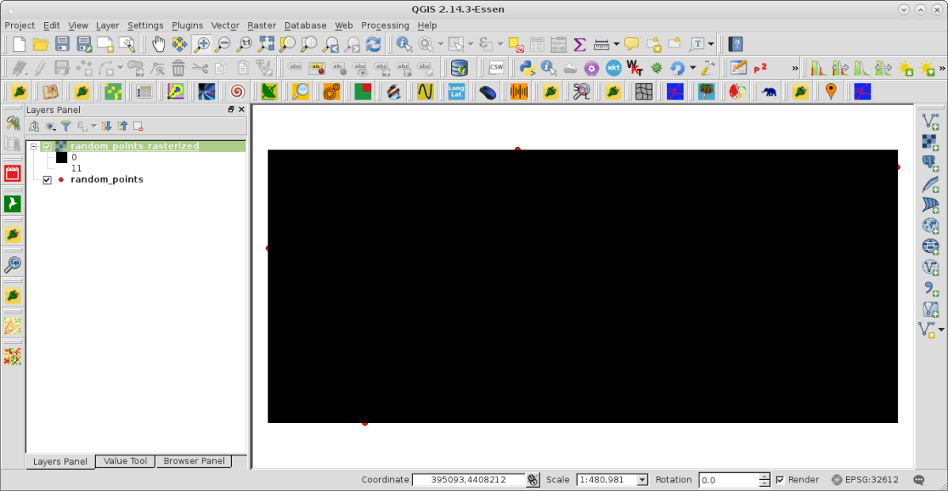
Task: Select the legend entry labeled 11
Action: click(76, 168)
